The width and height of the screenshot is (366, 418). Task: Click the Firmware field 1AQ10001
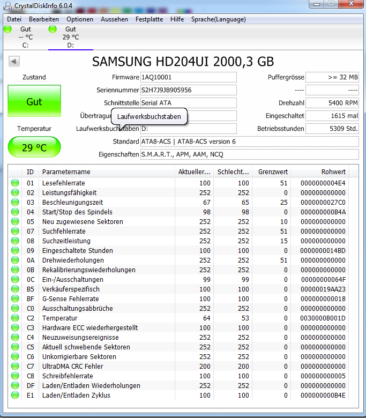click(x=189, y=77)
